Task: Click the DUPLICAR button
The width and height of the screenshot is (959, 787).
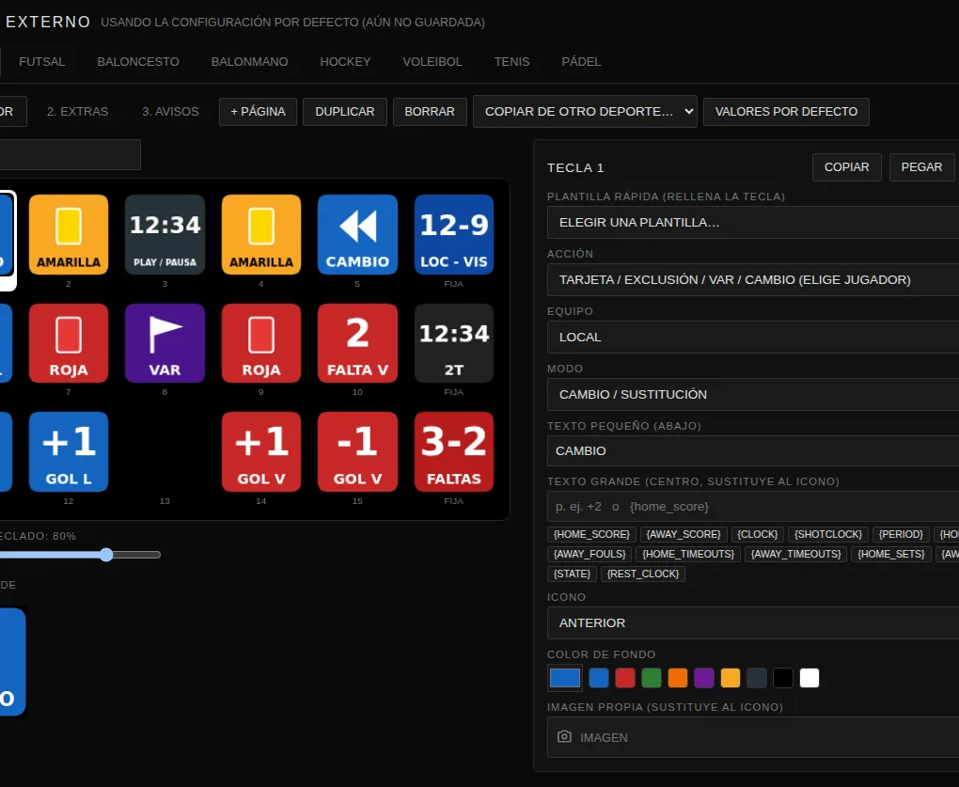Action: pyautogui.click(x=345, y=111)
